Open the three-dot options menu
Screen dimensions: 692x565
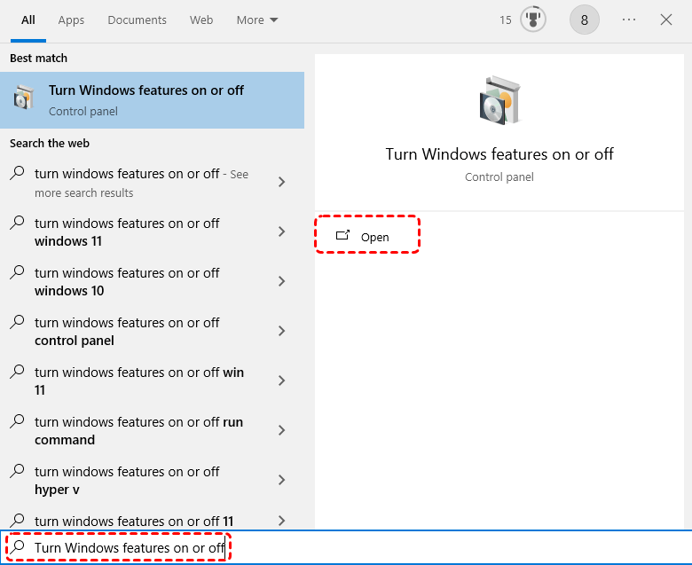point(629,20)
